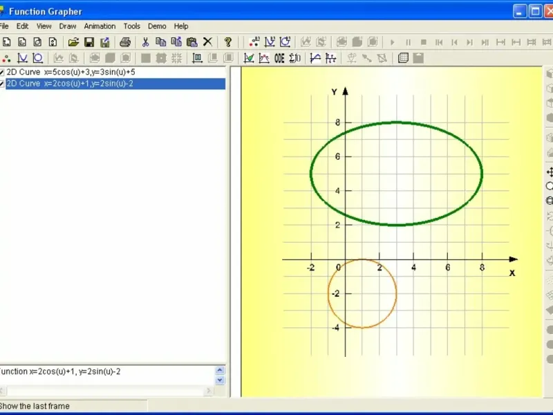Click the zoom magnifier icon on right sidebar
The width and height of the screenshot is (553, 415).
click(550, 186)
